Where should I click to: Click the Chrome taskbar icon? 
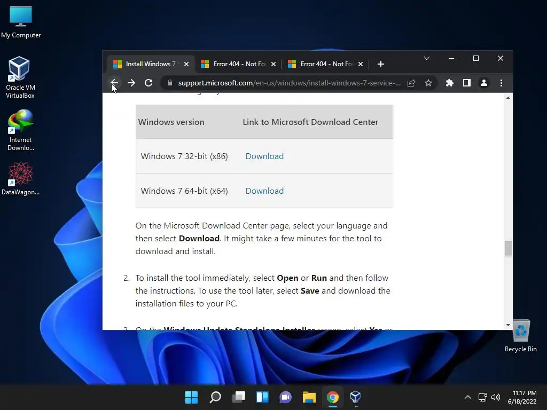tap(333, 397)
